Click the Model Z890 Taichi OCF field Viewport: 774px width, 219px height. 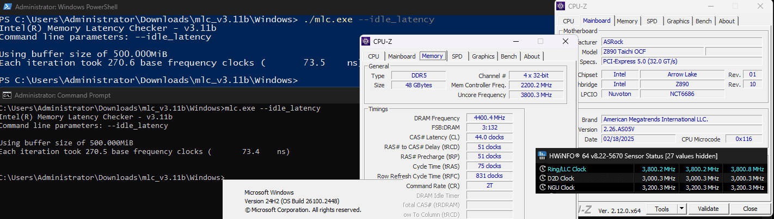[x=652, y=51]
